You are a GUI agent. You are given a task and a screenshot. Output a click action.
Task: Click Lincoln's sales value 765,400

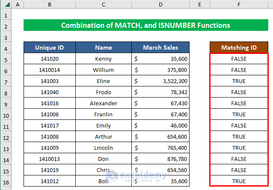point(160,148)
